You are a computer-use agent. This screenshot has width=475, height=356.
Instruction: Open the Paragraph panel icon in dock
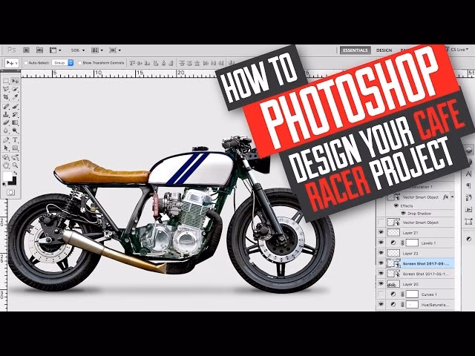coord(468,185)
